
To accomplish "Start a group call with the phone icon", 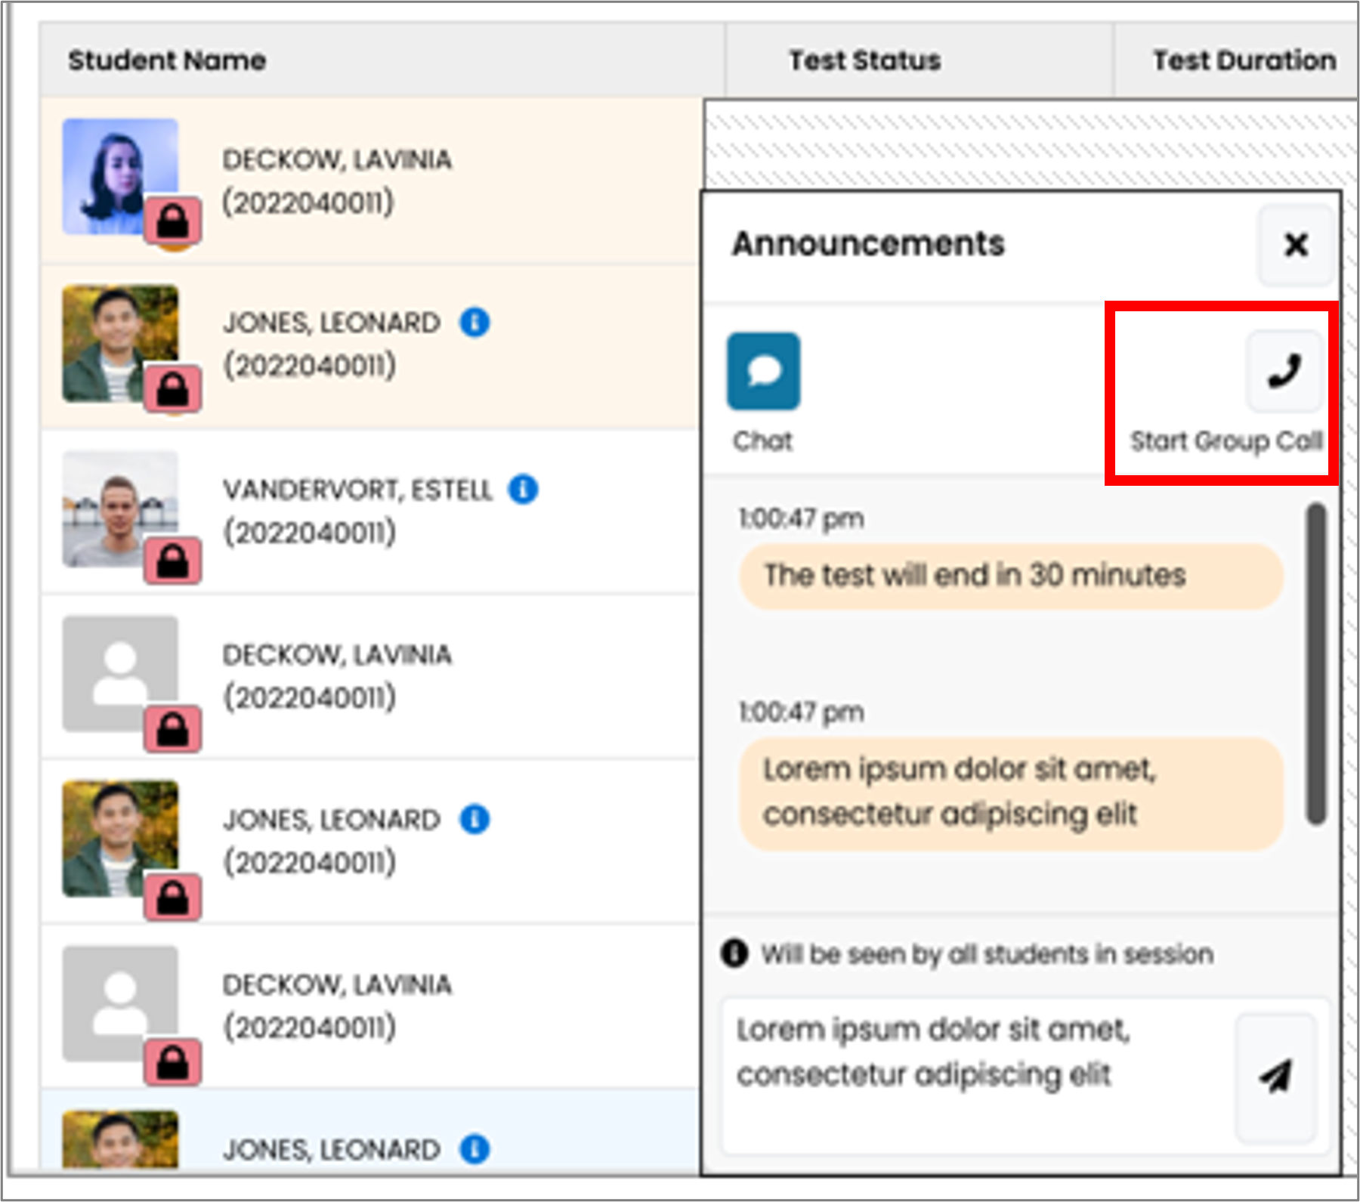I will [1284, 371].
